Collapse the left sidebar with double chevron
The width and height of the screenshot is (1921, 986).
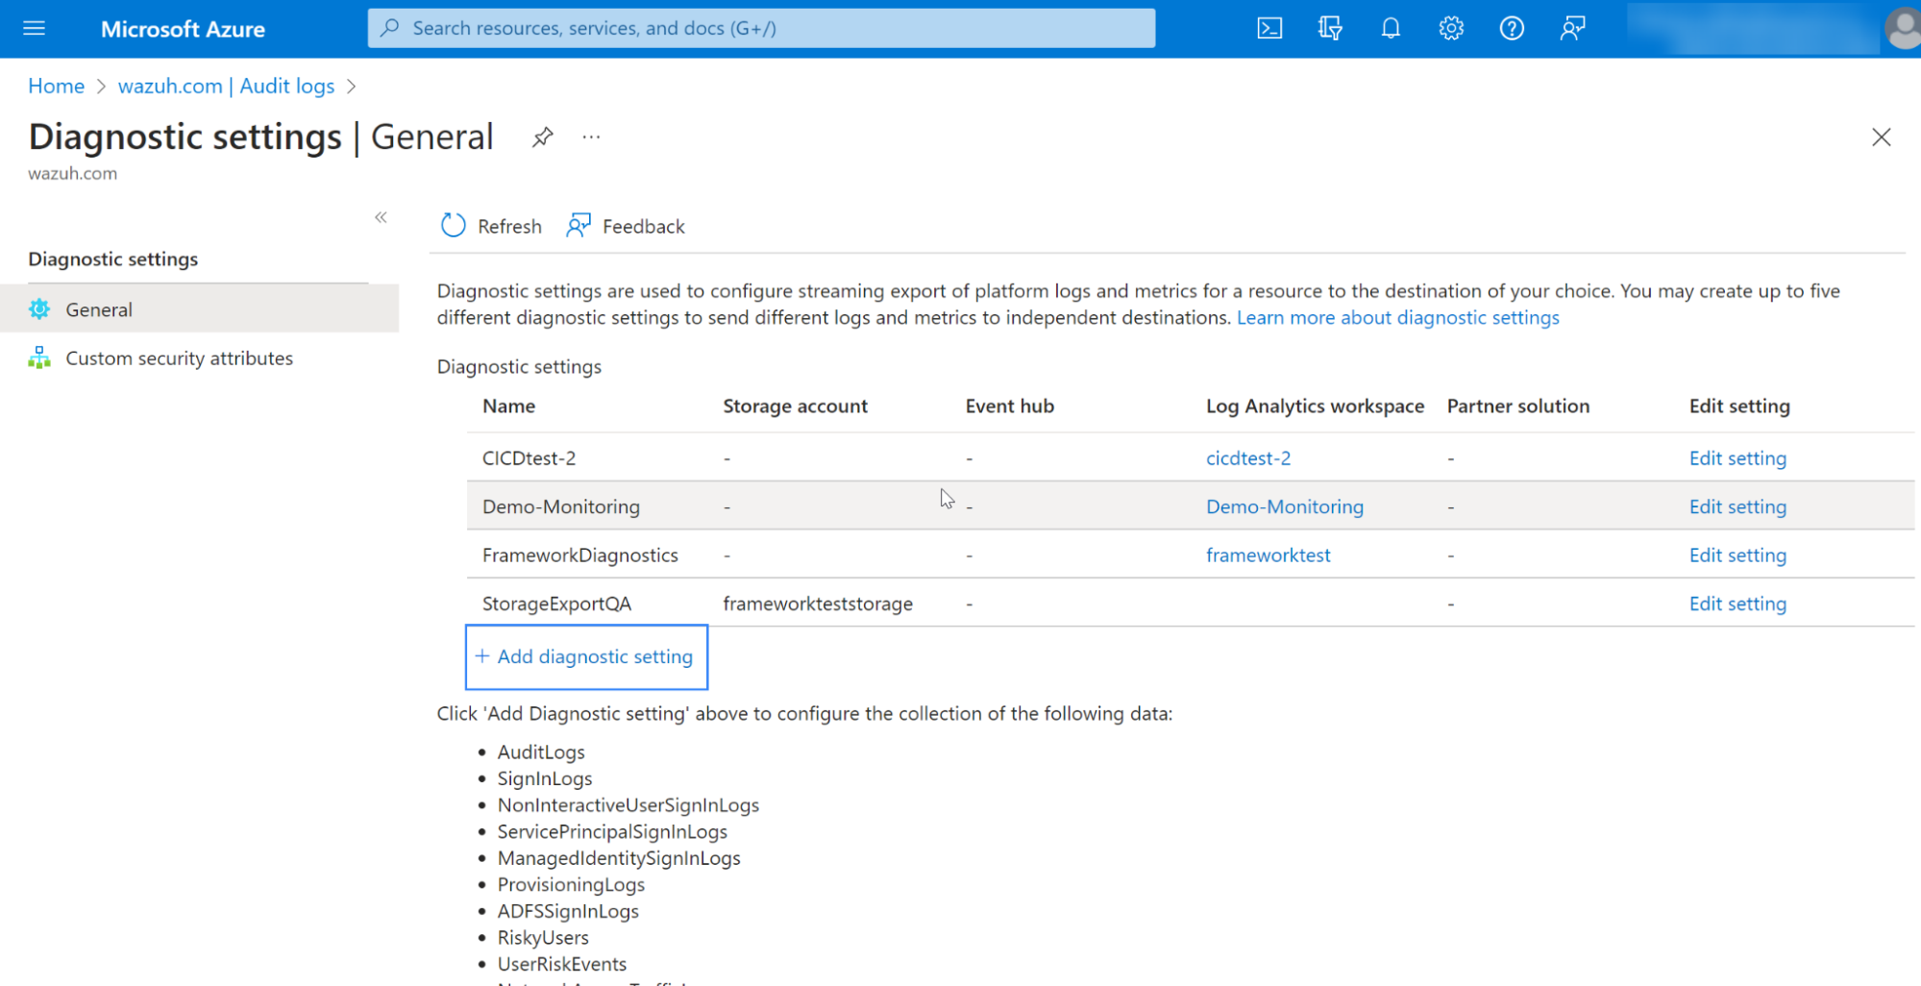[381, 217]
